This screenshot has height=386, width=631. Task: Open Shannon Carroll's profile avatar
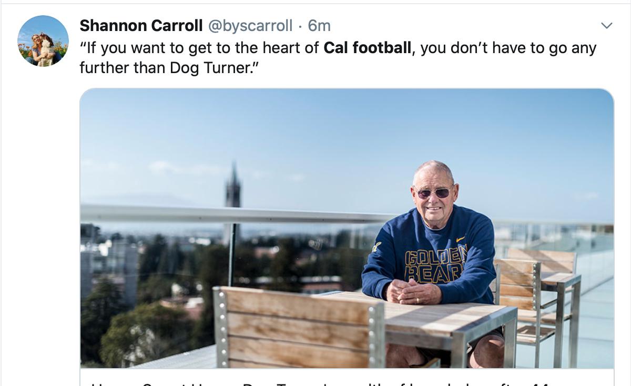pos(43,41)
